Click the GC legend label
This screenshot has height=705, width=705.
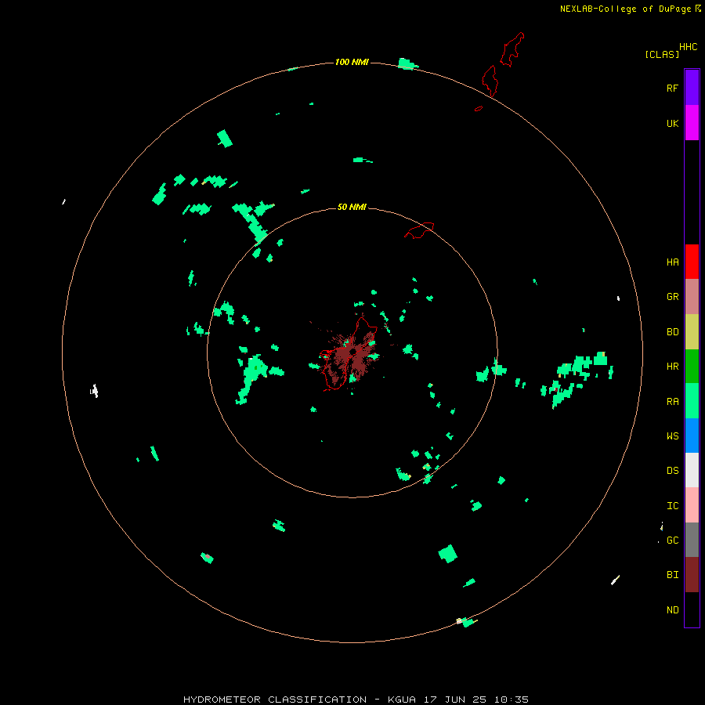[x=672, y=540]
